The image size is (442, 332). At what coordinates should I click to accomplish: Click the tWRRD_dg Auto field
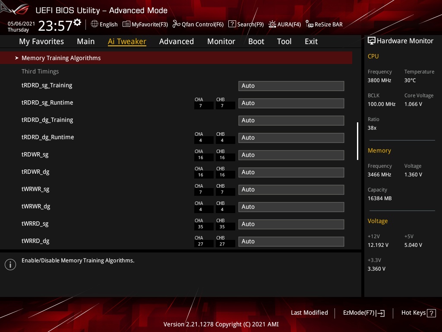tap(291, 241)
